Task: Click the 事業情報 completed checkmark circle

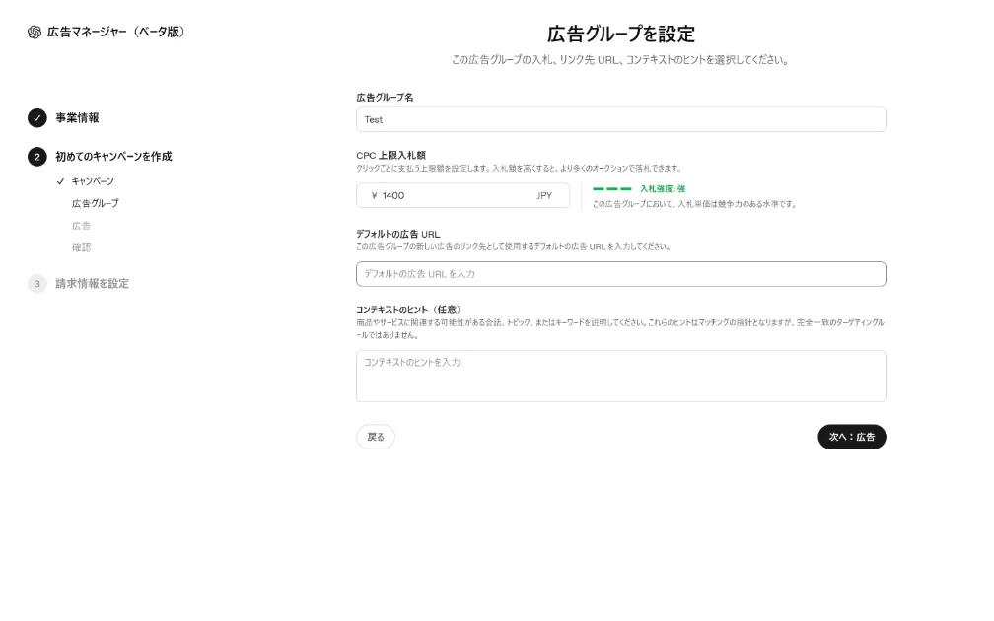Action: 36,118
